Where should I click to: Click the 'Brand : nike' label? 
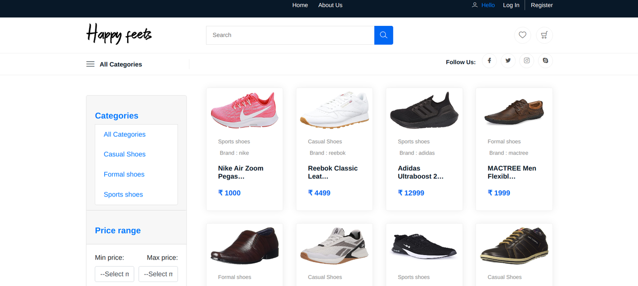pos(234,153)
